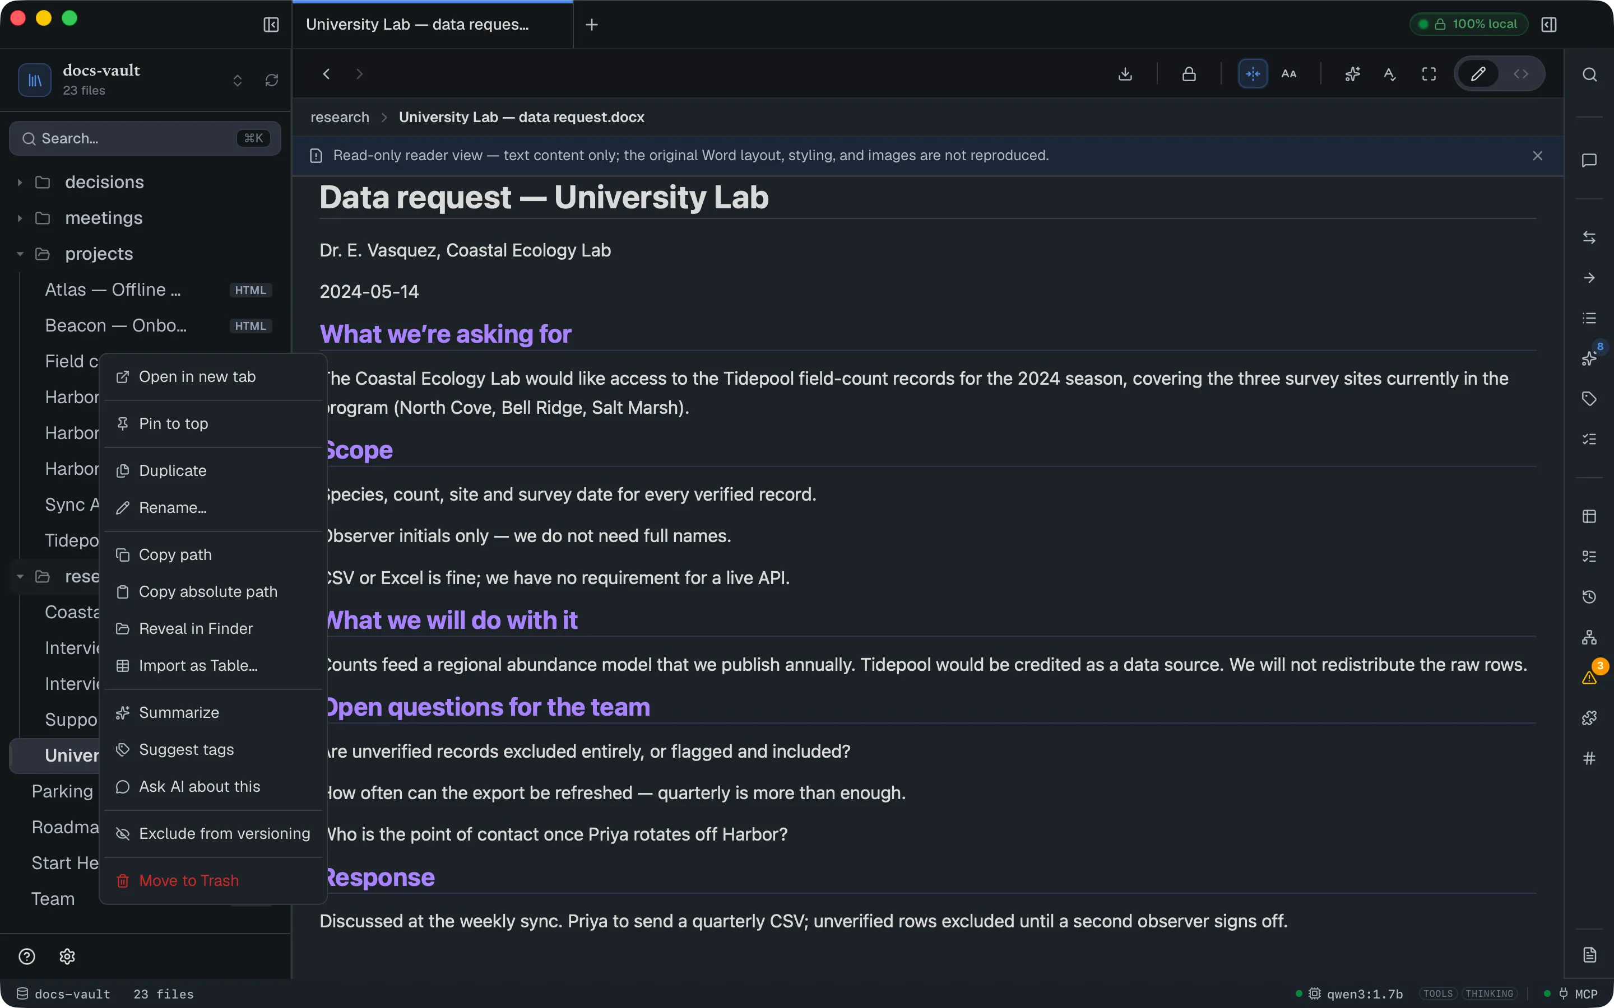
Task: Open the table icon in right rail
Action: pos(1589,517)
